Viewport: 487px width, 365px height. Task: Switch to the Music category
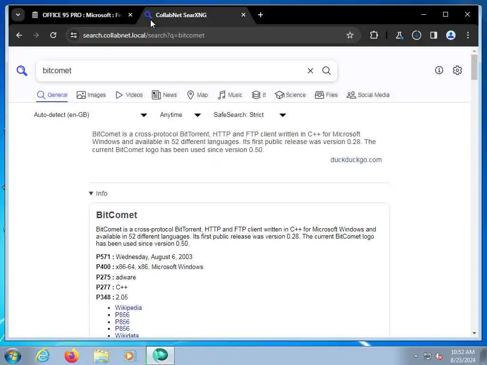230,95
